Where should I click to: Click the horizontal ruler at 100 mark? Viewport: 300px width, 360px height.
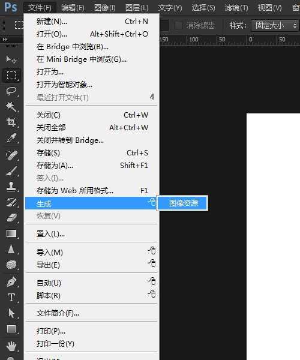point(194,40)
